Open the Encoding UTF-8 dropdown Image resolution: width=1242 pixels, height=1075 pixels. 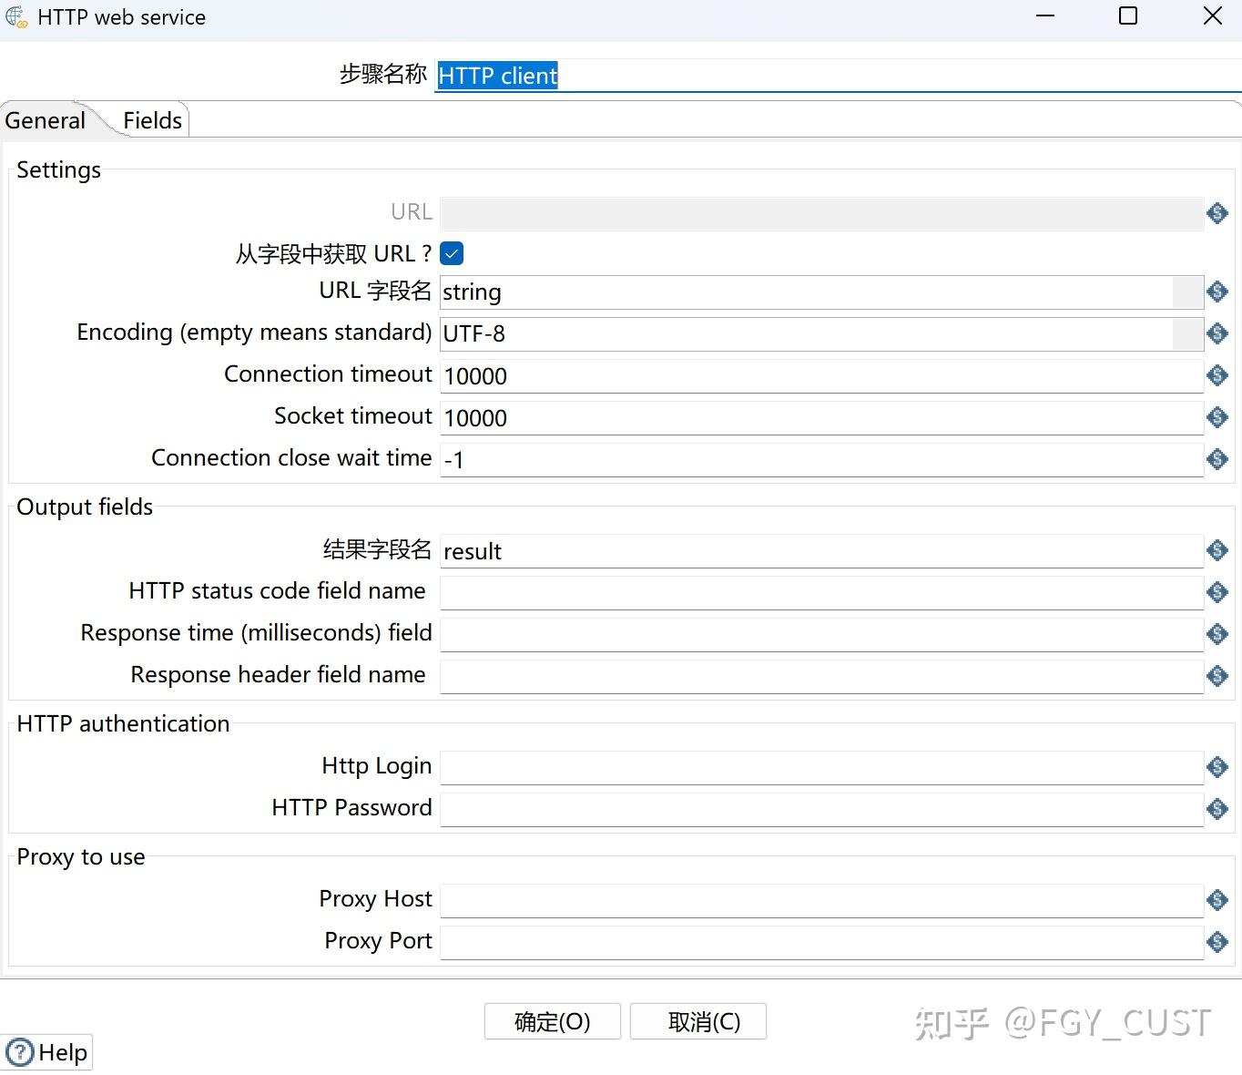1187,333
